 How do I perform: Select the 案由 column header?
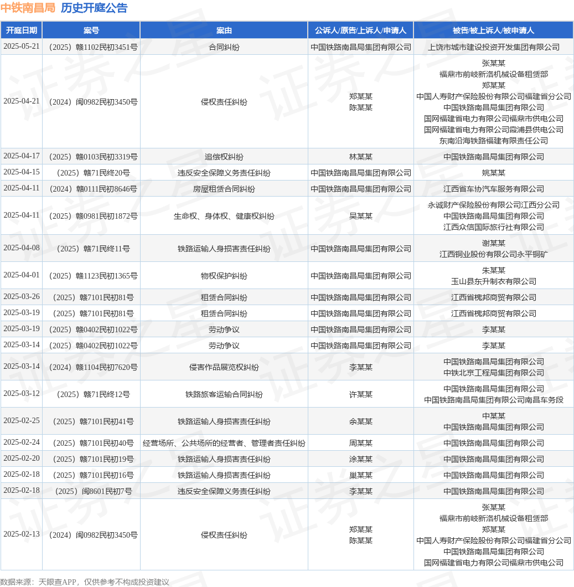point(224,30)
